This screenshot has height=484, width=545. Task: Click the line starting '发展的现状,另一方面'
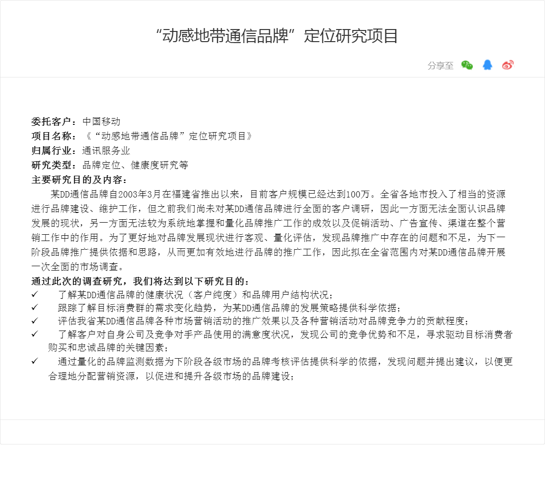[268, 223]
